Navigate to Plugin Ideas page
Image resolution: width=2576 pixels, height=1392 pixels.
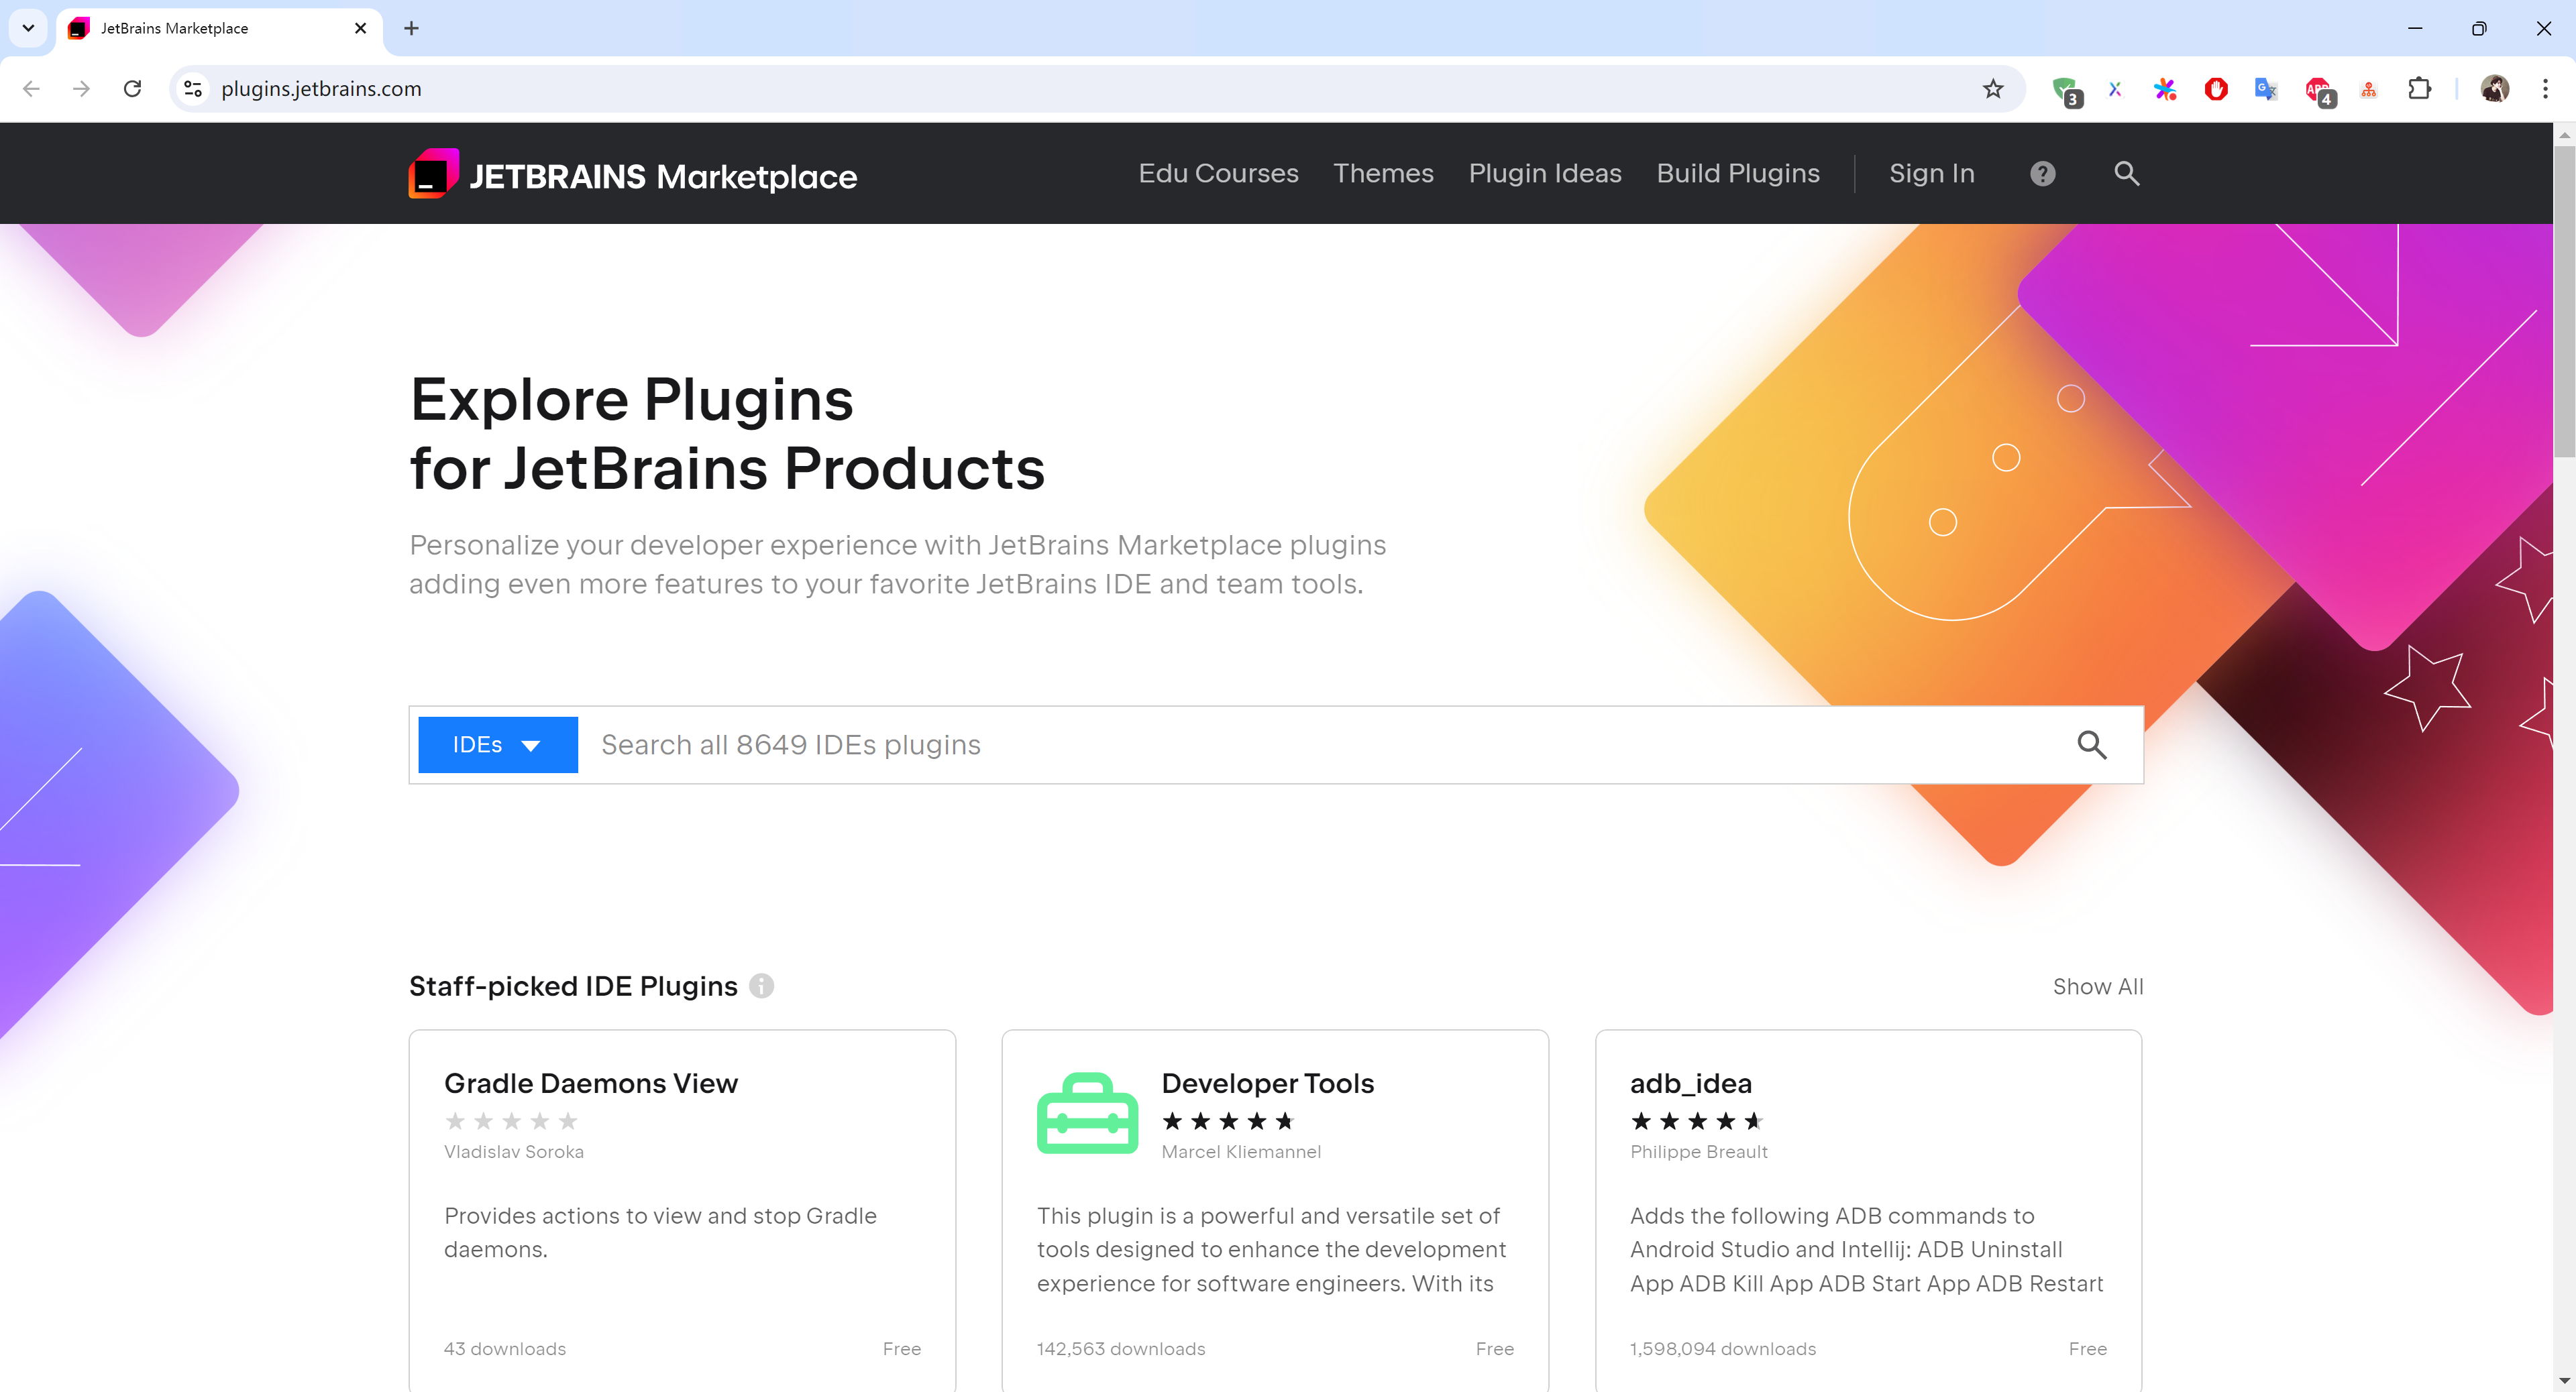[x=1544, y=174]
